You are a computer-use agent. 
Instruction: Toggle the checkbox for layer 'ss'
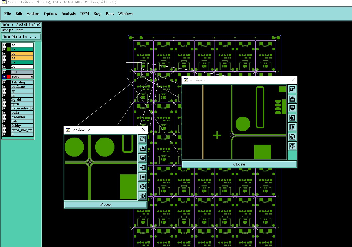click(x=4, y=58)
